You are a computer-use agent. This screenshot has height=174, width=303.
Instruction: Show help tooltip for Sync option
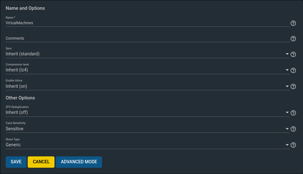click(x=293, y=54)
